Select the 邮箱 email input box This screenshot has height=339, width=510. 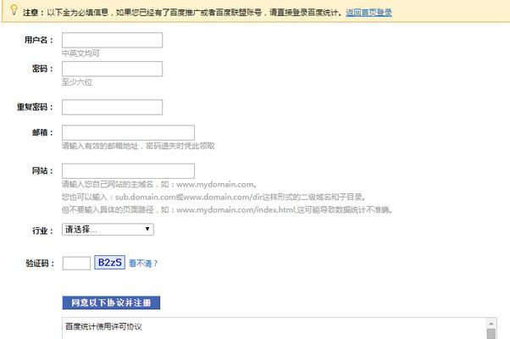pos(128,133)
